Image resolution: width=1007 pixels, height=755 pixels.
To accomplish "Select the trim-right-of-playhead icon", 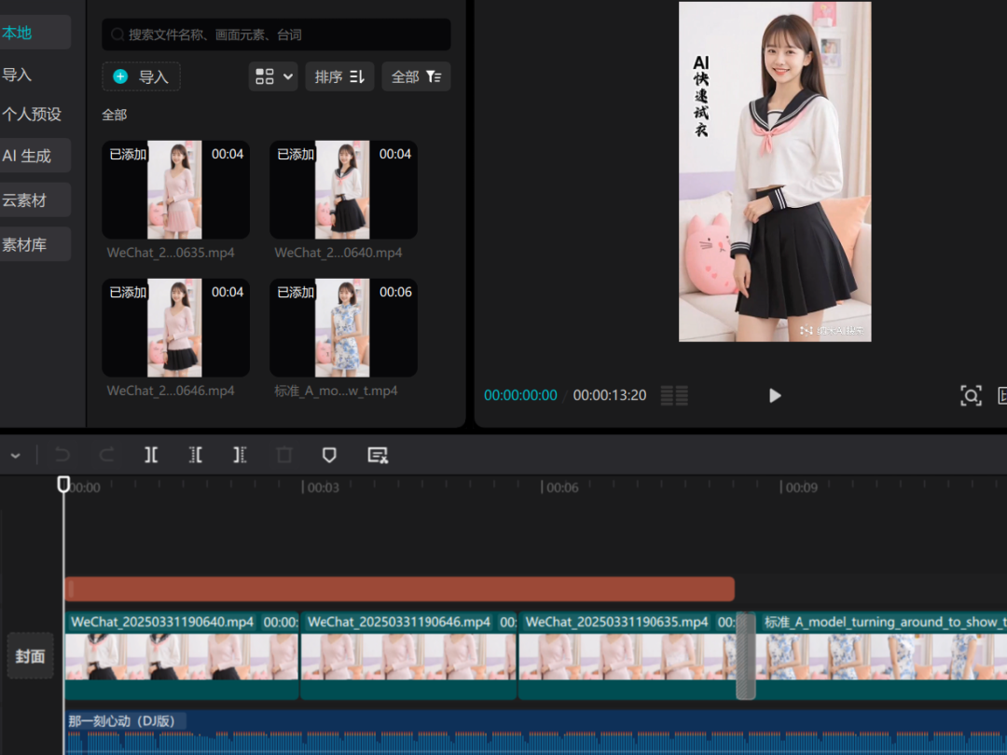I will point(239,455).
